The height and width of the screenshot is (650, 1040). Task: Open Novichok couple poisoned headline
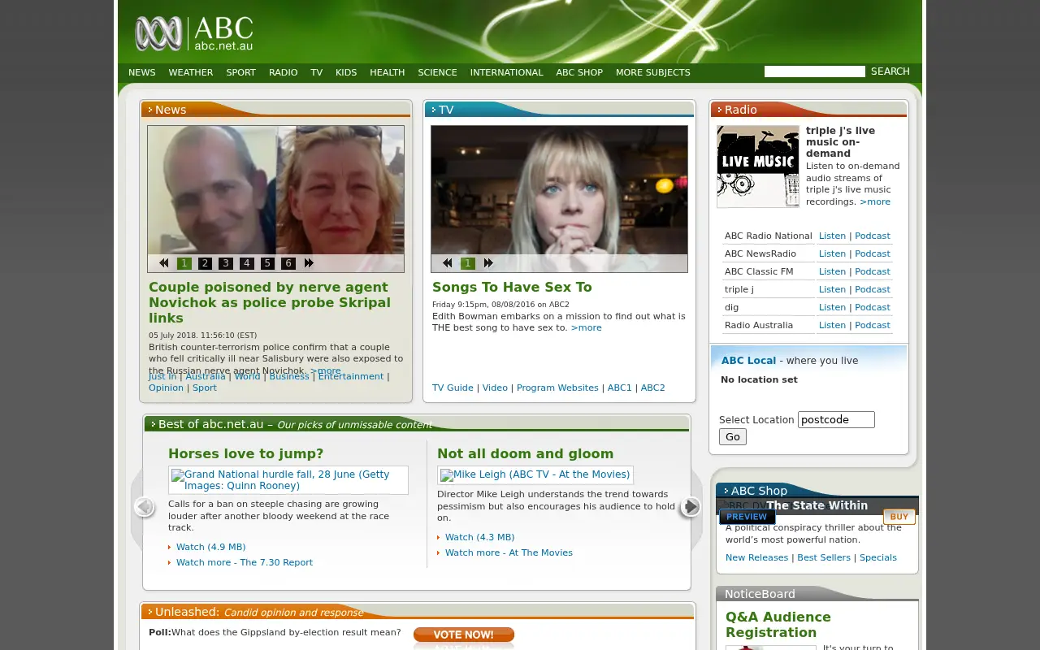[x=270, y=302]
